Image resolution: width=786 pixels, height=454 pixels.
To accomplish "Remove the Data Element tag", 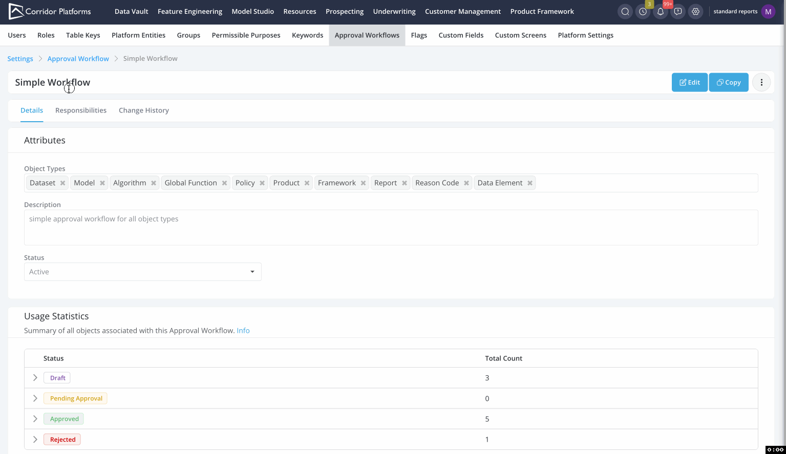I will 530,183.
